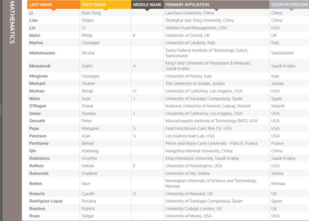The height and width of the screenshot is (221, 309).
Task: Click last name 'O'Regan'
Action: [38, 106]
